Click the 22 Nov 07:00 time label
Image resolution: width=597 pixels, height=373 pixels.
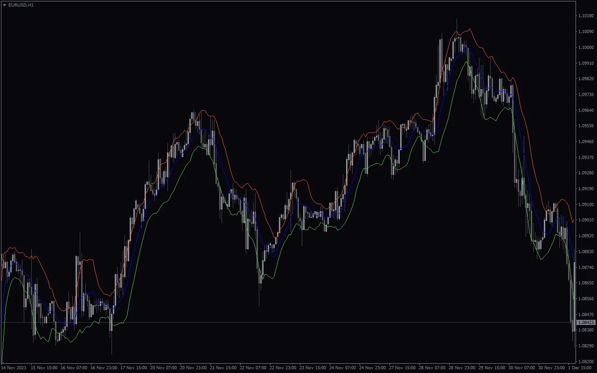coord(252,367)
